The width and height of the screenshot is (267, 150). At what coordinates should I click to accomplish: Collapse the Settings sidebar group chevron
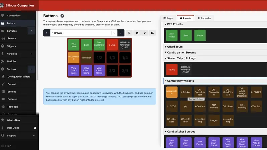(x=31, y=69)
